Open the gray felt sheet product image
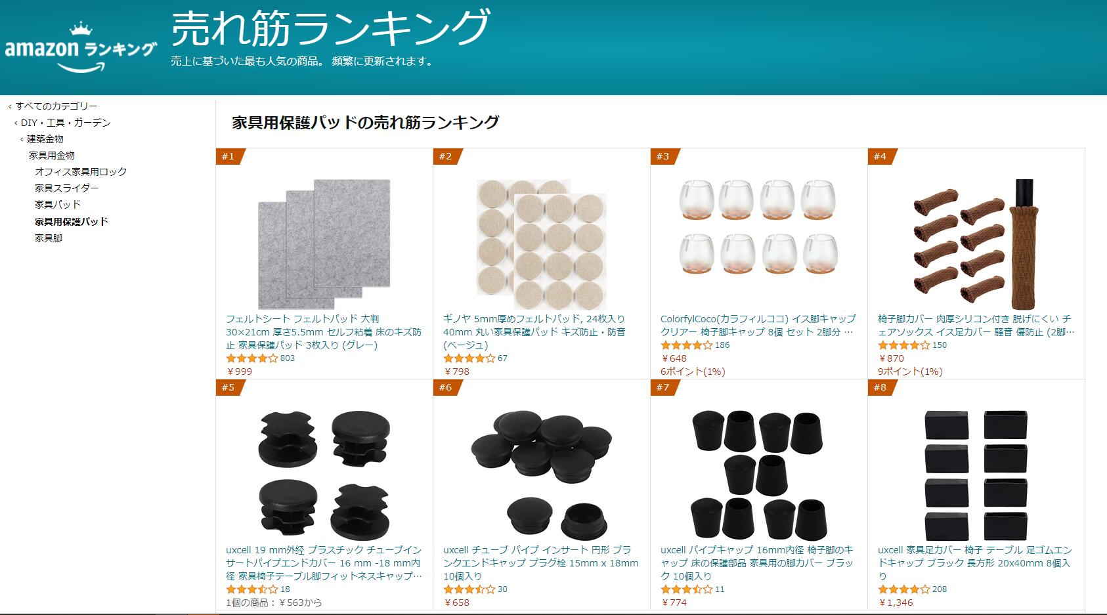This screenshot has height=615, width=1107. pos(324,244)
